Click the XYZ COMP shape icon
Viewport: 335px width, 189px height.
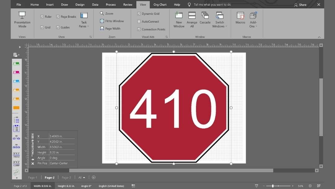[16, 163]
